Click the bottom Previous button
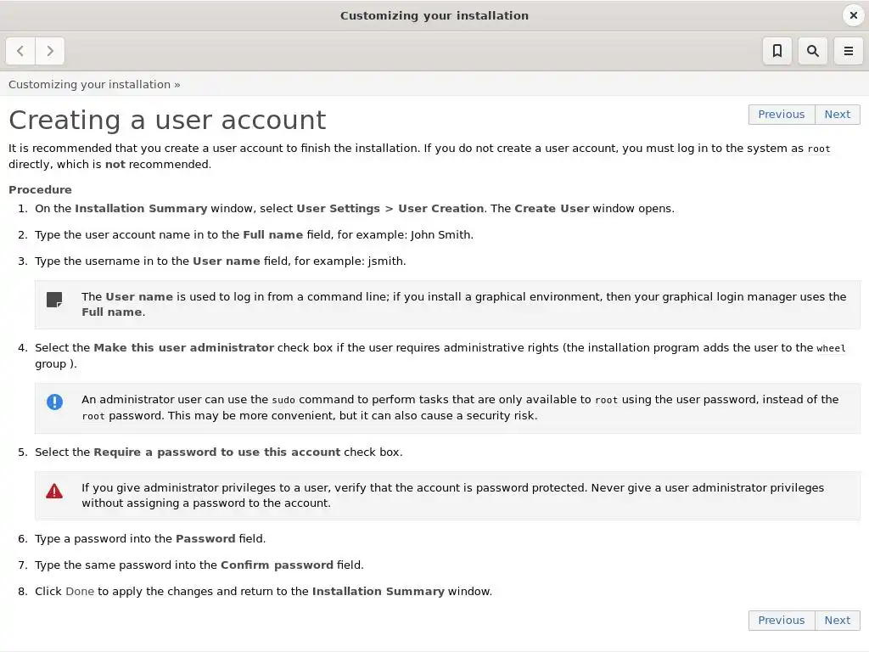869x652 pixels. click(781, 621)
